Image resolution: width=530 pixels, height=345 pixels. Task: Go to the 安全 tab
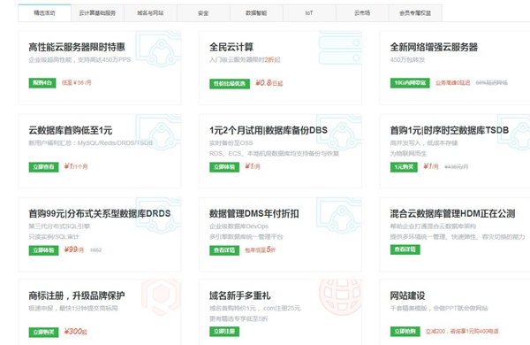203,13
